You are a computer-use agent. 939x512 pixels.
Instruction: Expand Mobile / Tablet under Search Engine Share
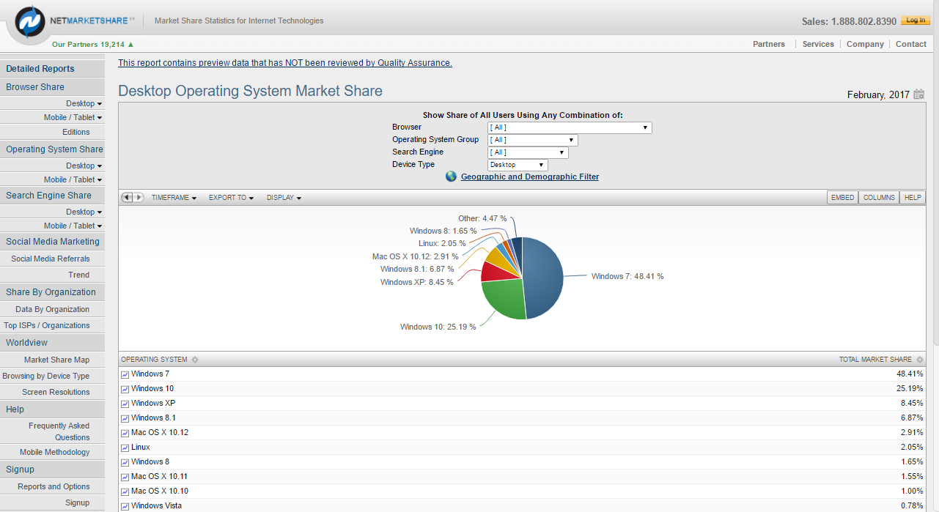[73, 226]
